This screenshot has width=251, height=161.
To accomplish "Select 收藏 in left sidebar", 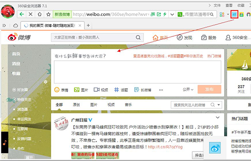I will click(x=16, y=73).
